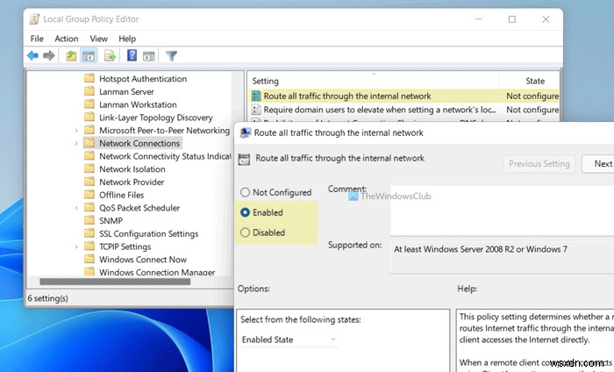The width and height of the screenshot is (614, 372).
Task: Select the Lanman Workstation tree item
Action: coord(138,104)
